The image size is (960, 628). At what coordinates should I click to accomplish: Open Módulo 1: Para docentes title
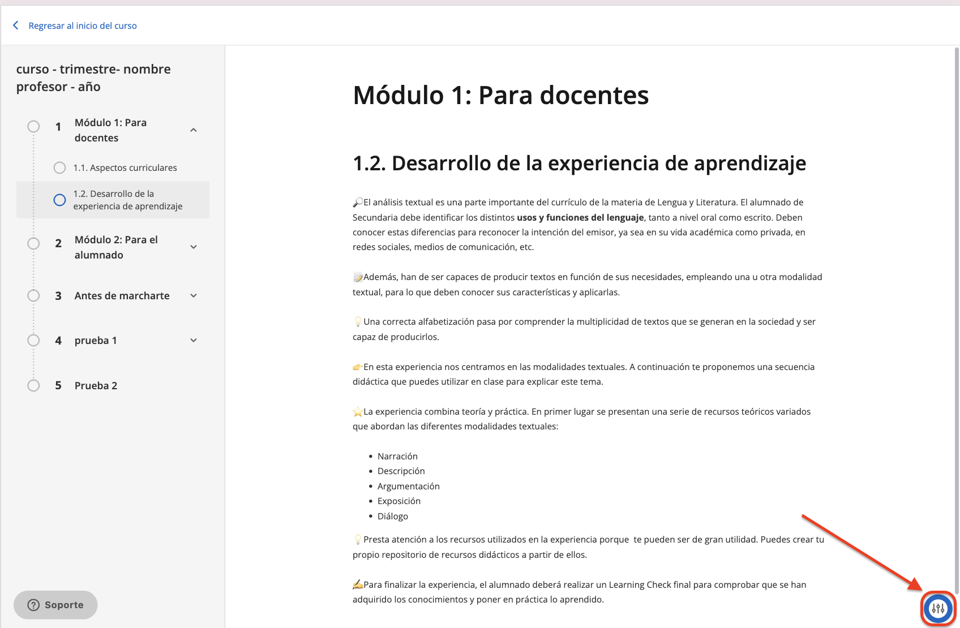click(110, 130)
